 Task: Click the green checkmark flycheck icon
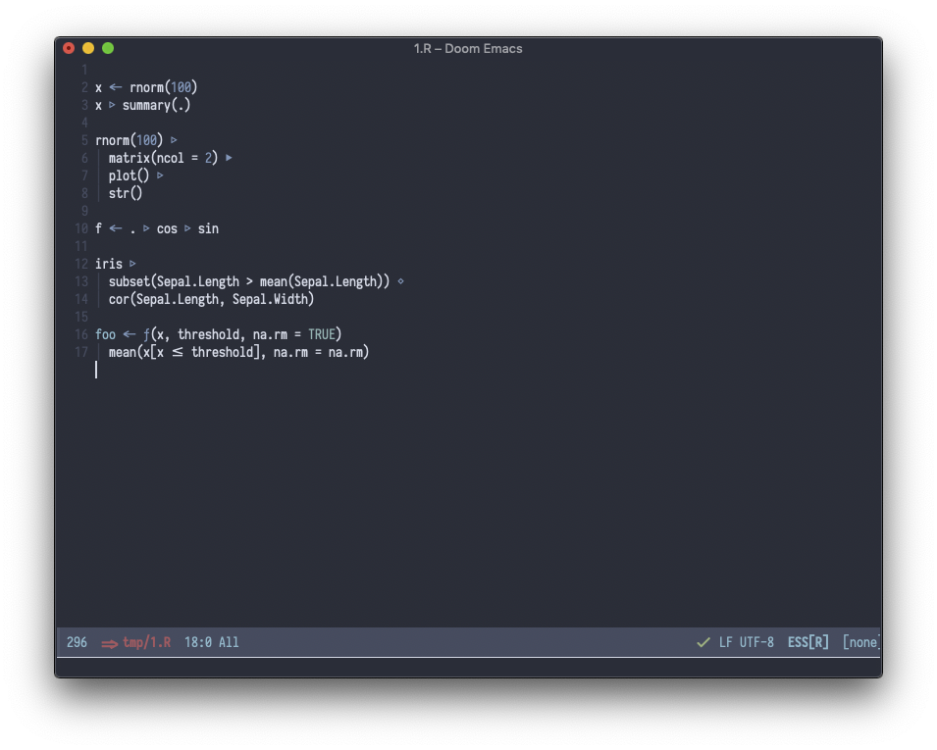[x=703, y=642]
